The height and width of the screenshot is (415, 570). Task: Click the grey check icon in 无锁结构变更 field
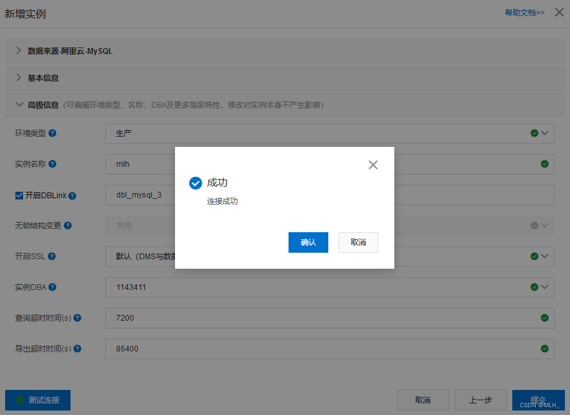(534, 226)
